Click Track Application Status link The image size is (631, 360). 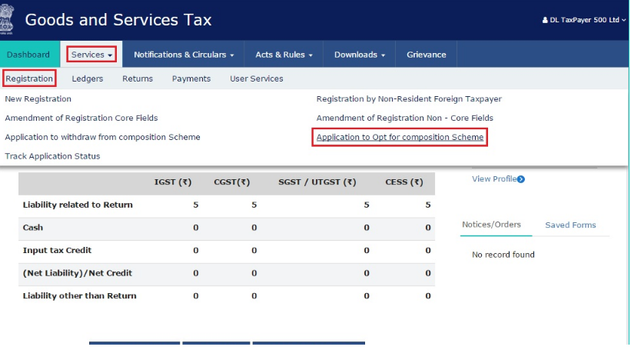coord(52,156)
